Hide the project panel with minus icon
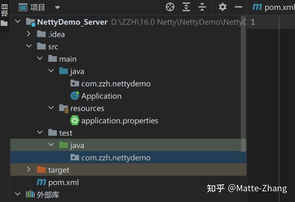Viewport: 295px width, 202px height. click(x=239, y=7)
